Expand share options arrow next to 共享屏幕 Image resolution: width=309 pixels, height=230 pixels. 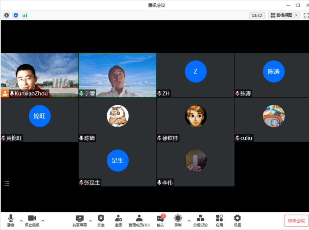click(91, 220)
